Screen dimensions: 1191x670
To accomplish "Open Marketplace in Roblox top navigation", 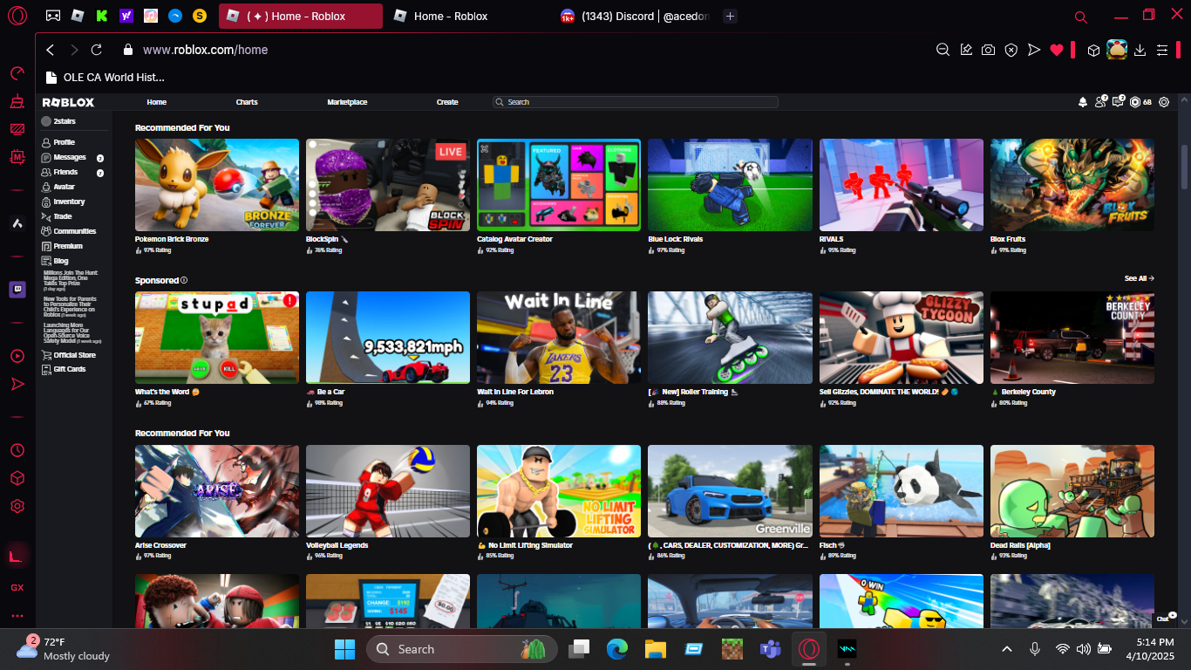I will pos(347,102).
